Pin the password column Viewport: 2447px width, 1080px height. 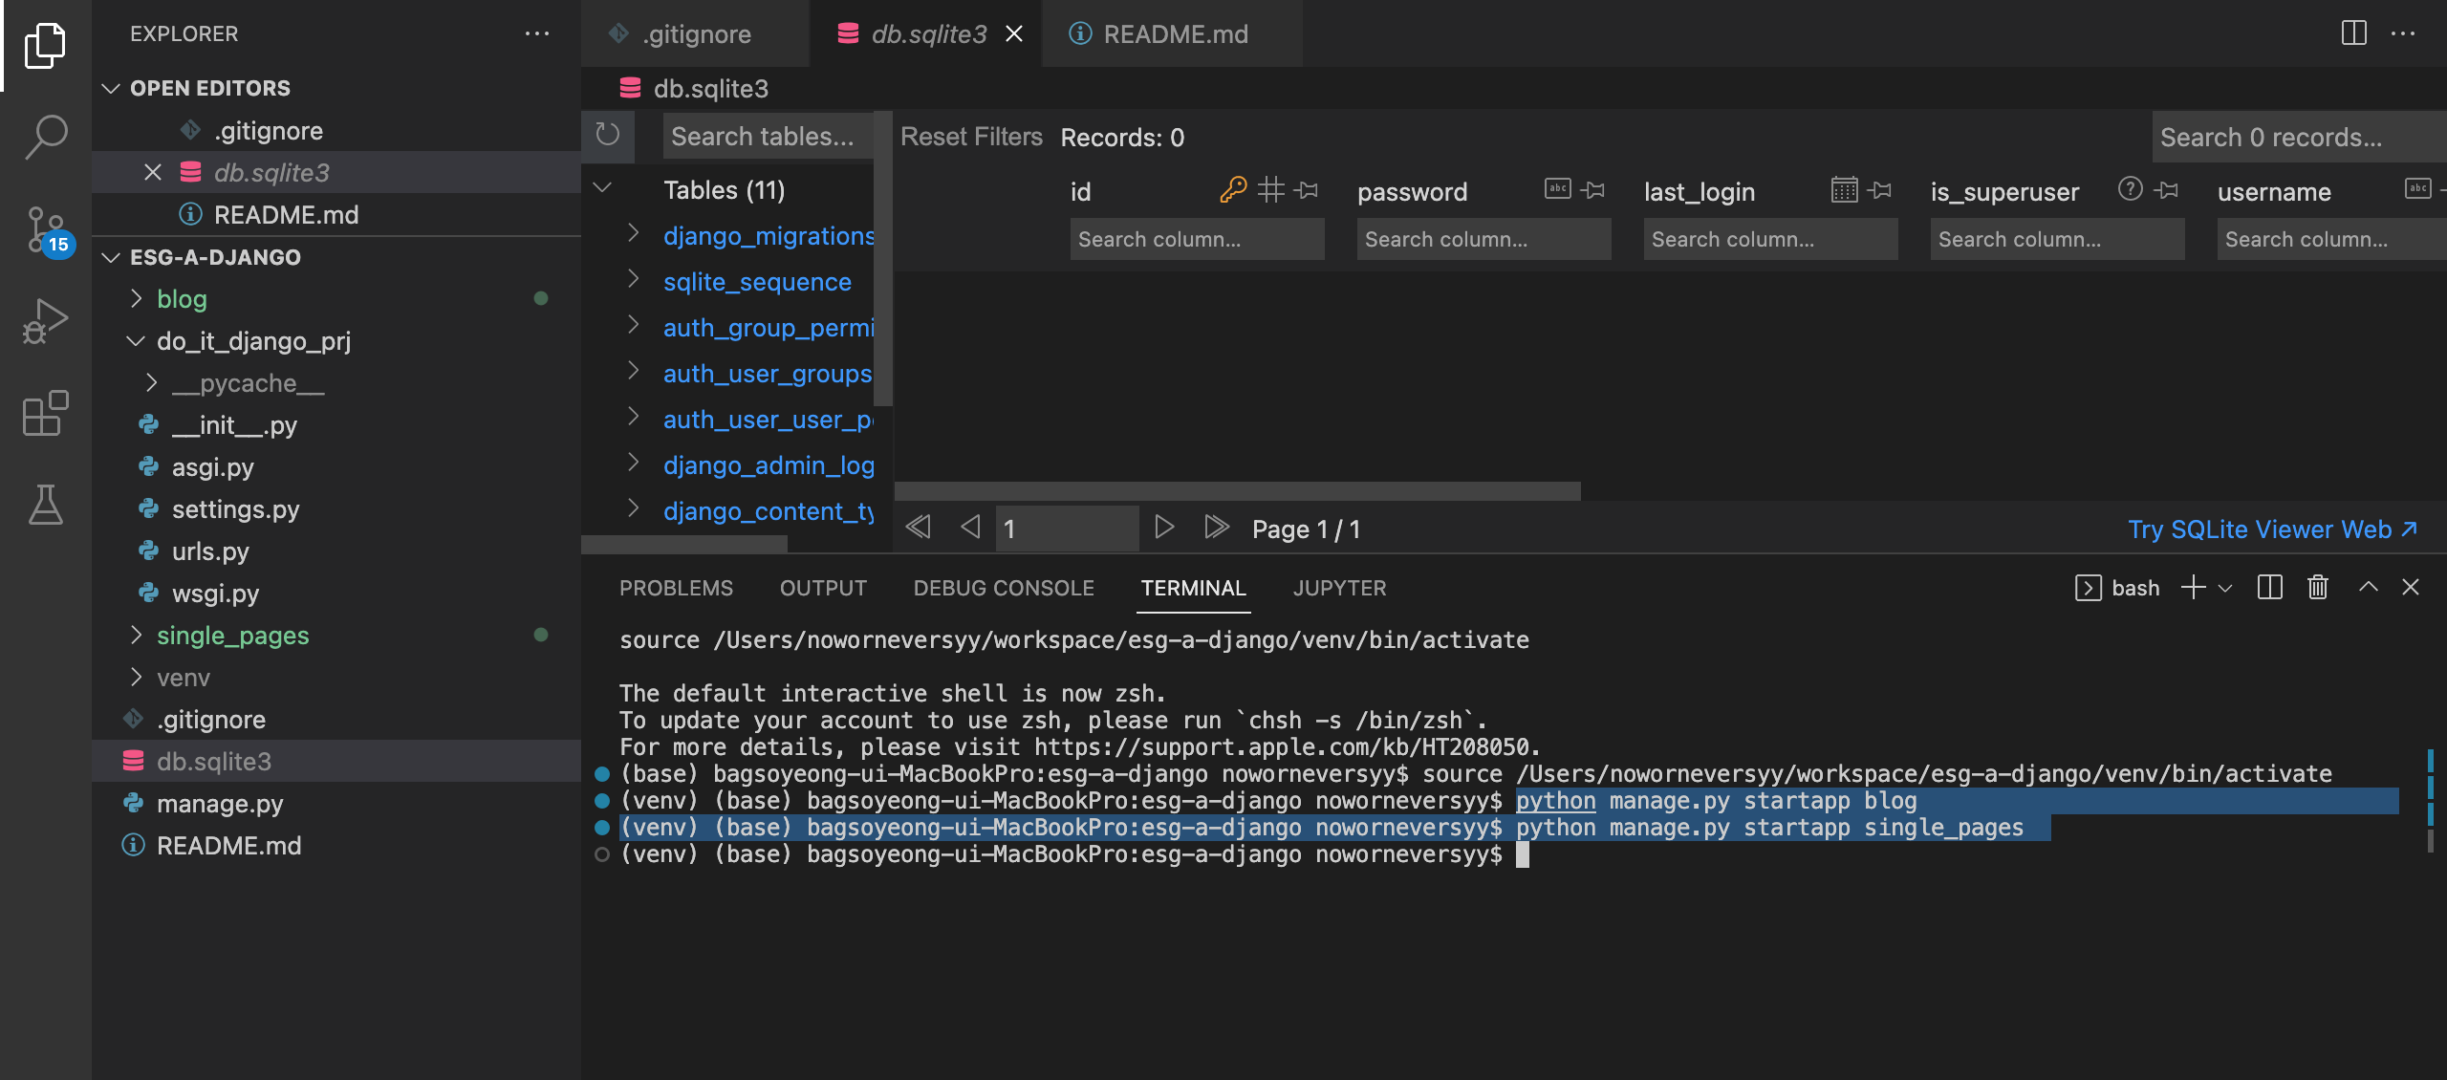click(1592, 189)
